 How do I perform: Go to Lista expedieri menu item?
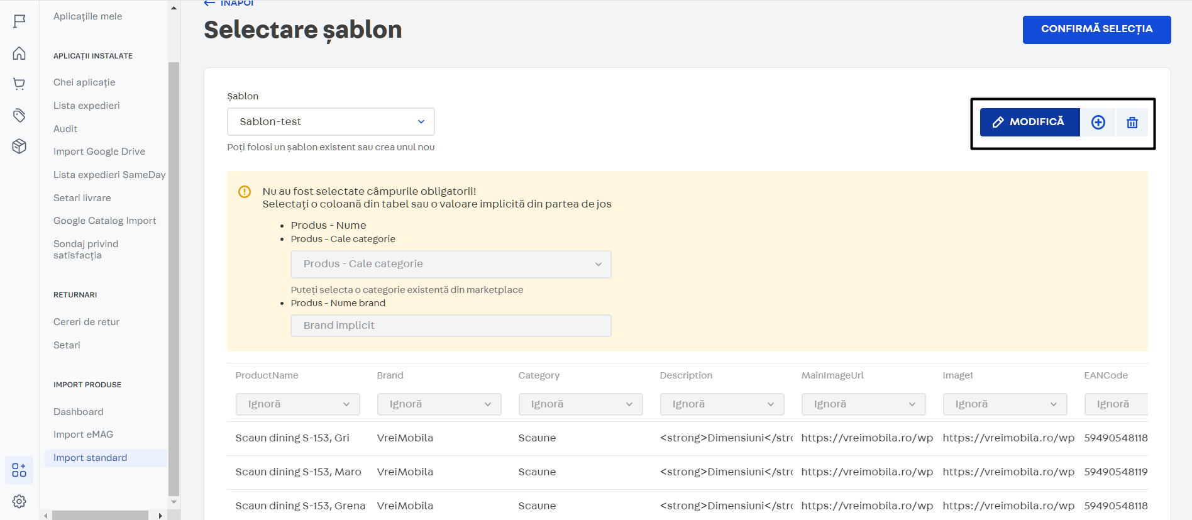coord(87,106)
